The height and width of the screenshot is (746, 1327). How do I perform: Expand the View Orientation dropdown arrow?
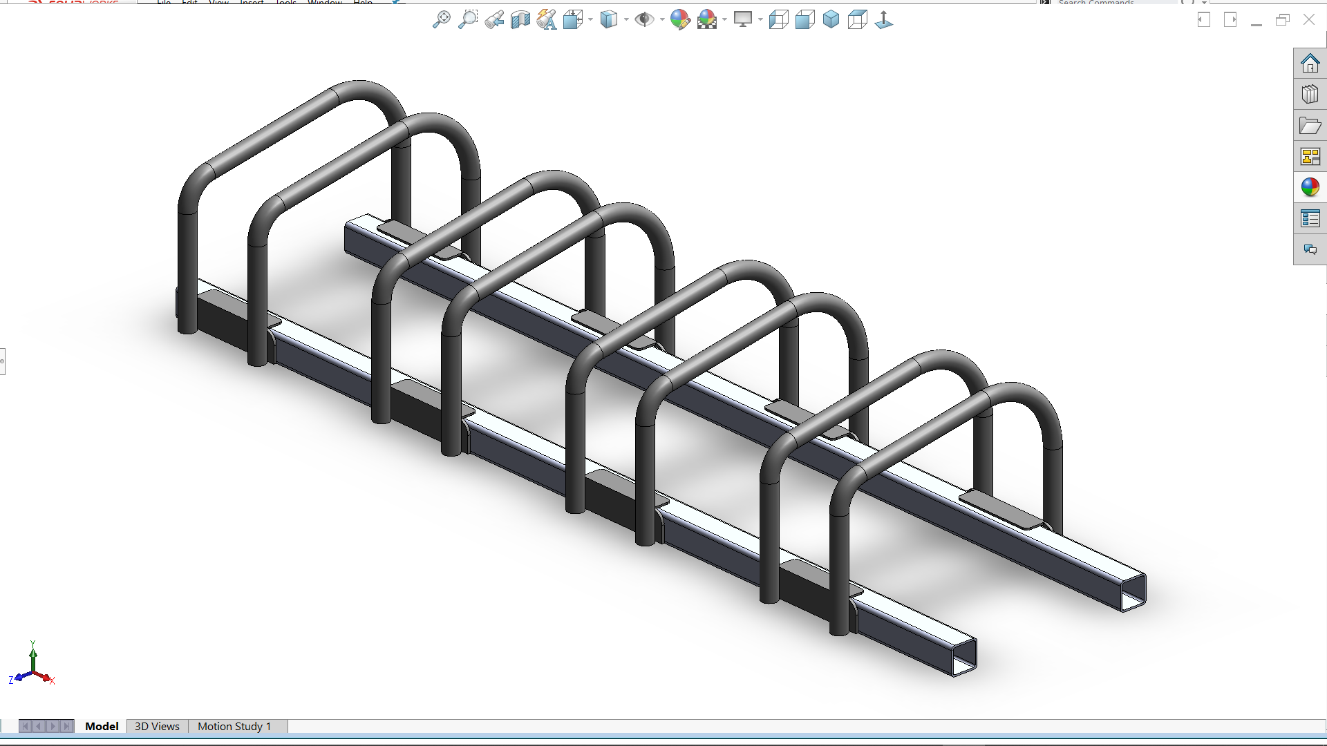click(590, 20)
